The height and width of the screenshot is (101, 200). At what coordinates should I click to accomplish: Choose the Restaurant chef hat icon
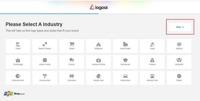[125, 60]
